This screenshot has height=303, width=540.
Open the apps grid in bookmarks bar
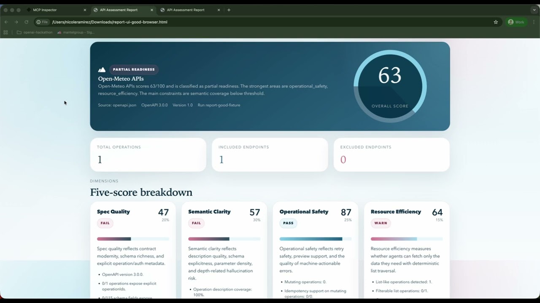(6, 32)
